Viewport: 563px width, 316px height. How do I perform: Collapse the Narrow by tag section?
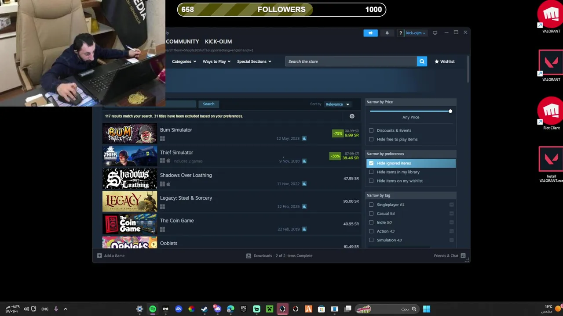411,195
